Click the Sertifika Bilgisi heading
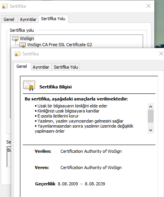 [55, 87]
